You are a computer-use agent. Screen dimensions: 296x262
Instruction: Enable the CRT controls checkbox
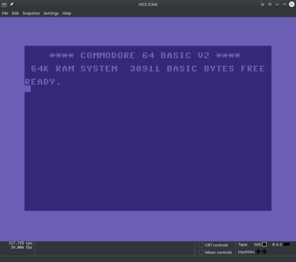pos(201,245)
